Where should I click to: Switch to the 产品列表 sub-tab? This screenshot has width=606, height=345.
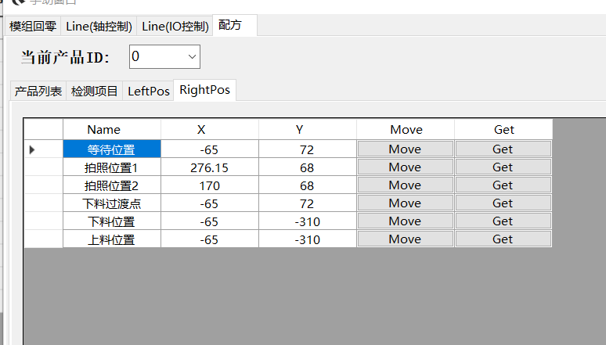click(x=38, y=91)
